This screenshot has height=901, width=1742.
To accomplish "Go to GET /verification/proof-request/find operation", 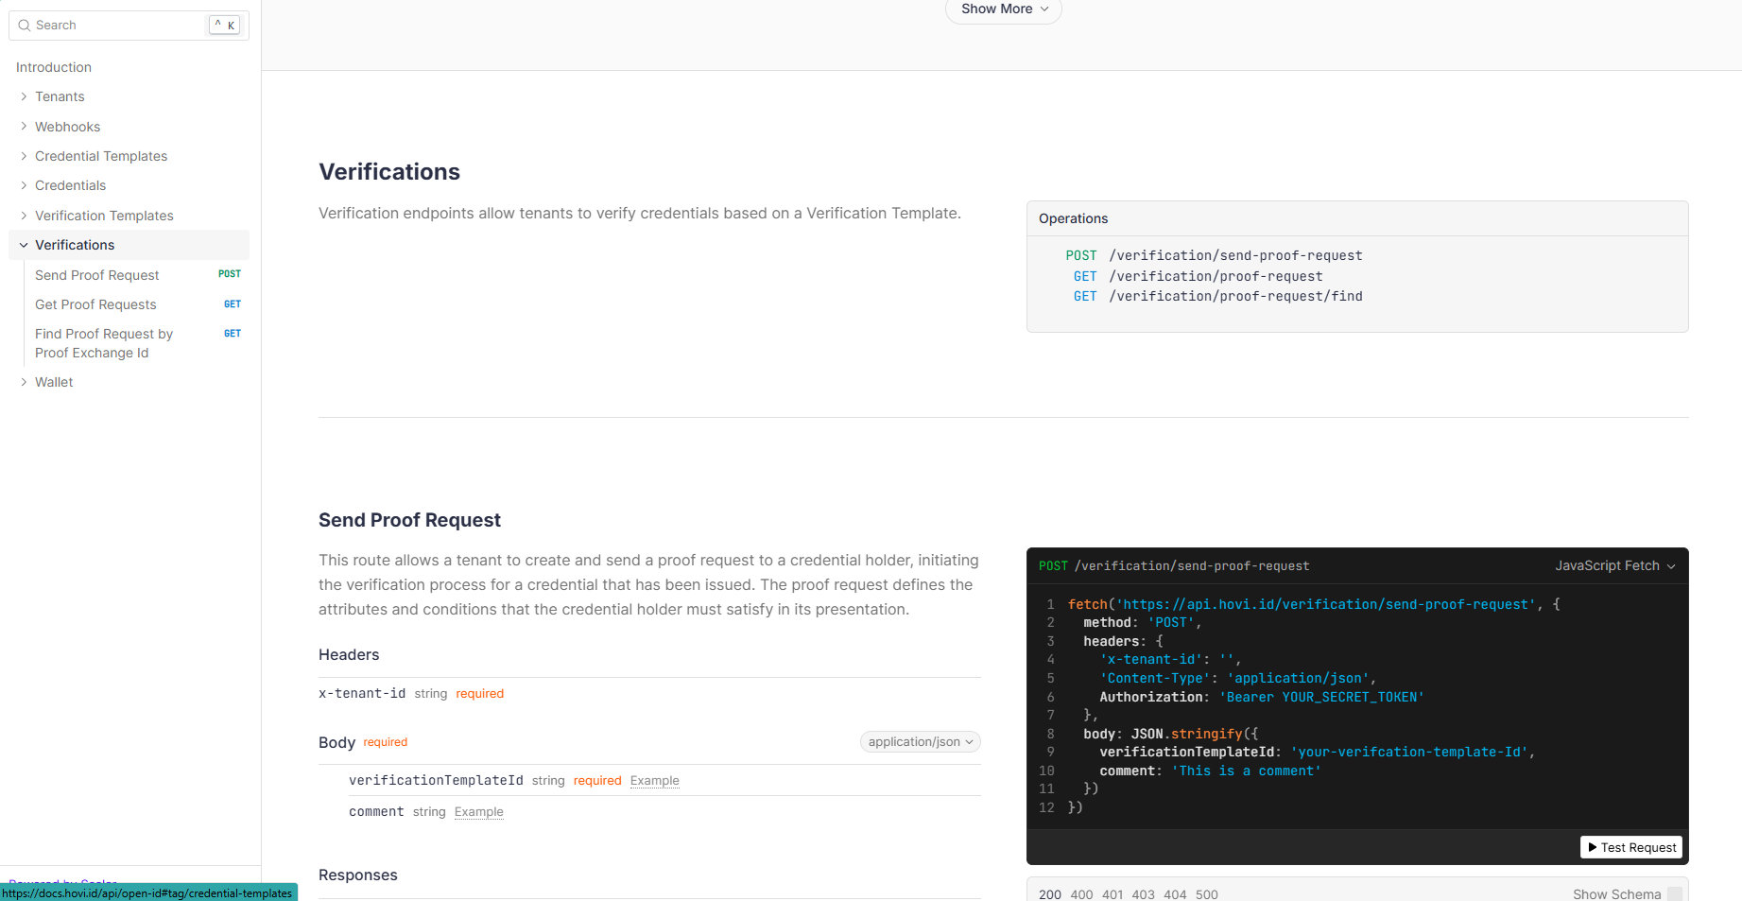I will coord(1234,296).
